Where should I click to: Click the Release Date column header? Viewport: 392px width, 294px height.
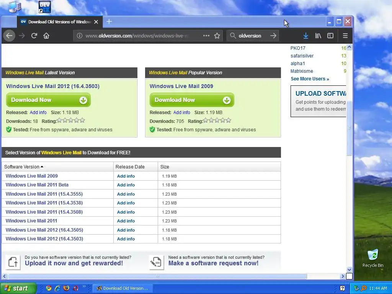(136, 167)
